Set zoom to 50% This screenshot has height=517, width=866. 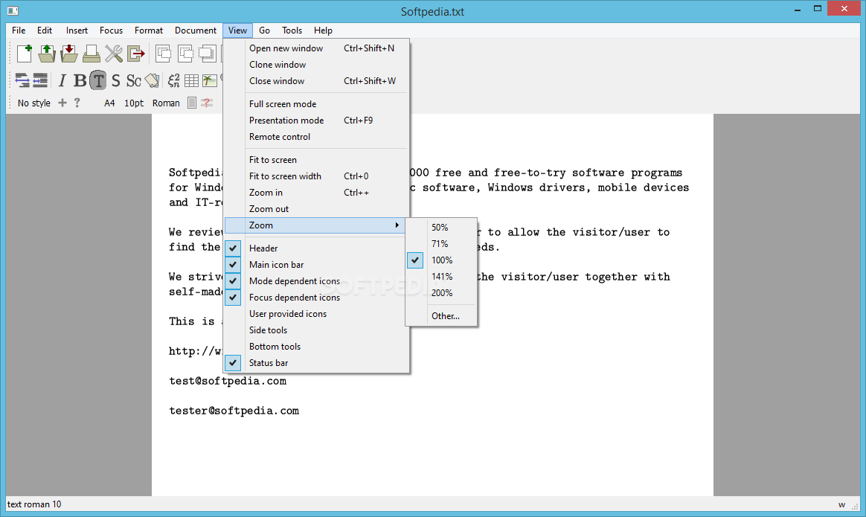[x=441, y=228]
